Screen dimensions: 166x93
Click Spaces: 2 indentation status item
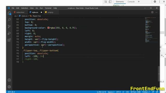[x=111, y=92]
